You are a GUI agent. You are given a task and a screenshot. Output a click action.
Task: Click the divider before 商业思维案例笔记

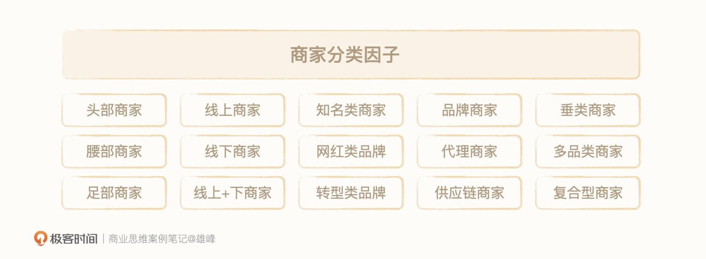tap(103, 239)
